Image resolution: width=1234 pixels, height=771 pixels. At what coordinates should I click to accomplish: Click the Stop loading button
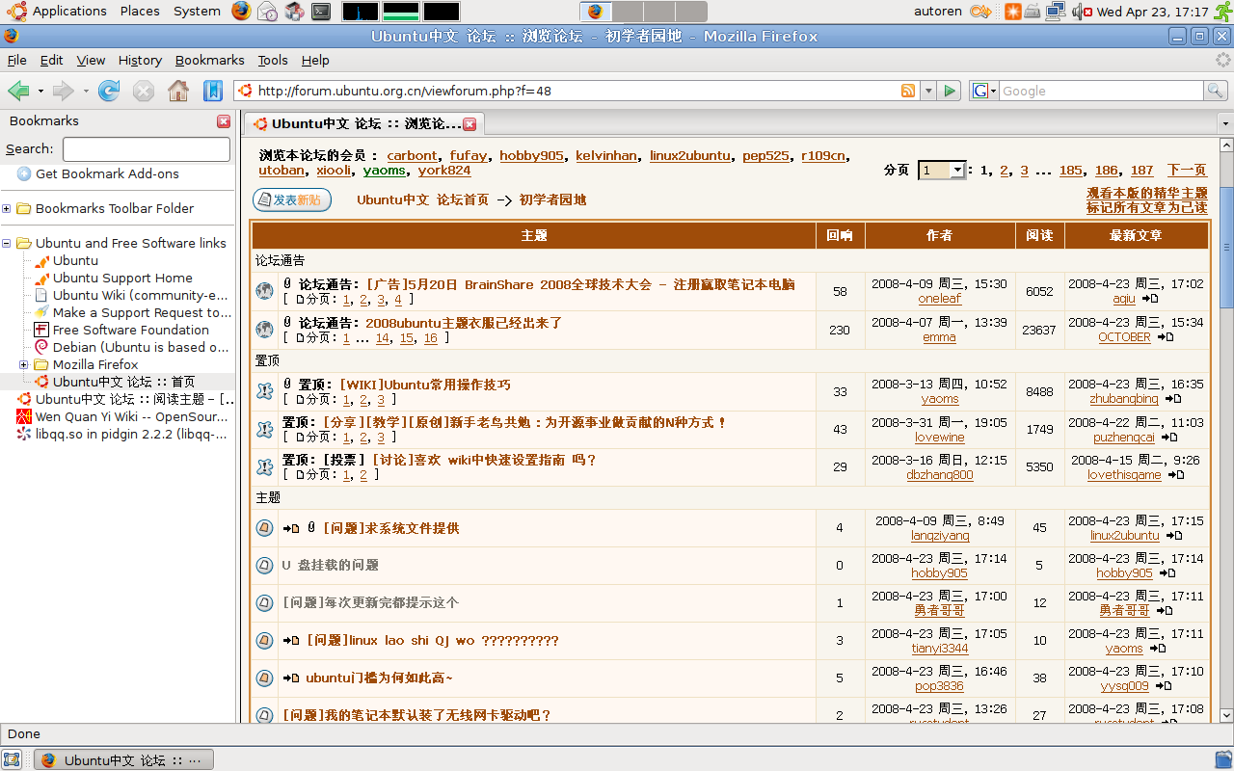(x=144, y=91)
